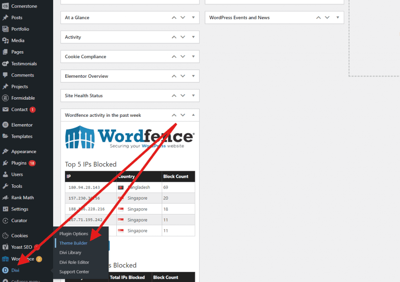
Task: Open Rank Math from the sidebar
Action: coord(5,197)
